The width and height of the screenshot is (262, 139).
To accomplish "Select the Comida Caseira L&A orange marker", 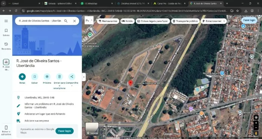I will 201,113.
